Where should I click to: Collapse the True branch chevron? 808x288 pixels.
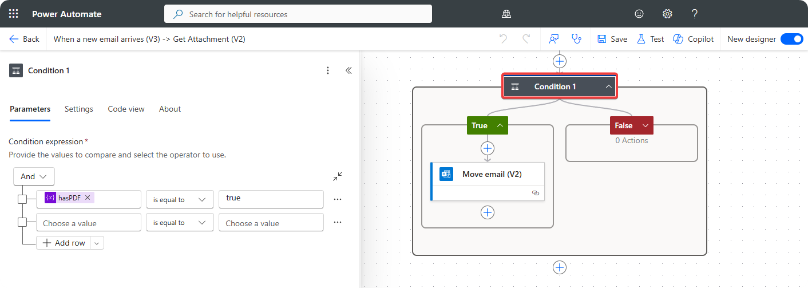pos(500,125)
